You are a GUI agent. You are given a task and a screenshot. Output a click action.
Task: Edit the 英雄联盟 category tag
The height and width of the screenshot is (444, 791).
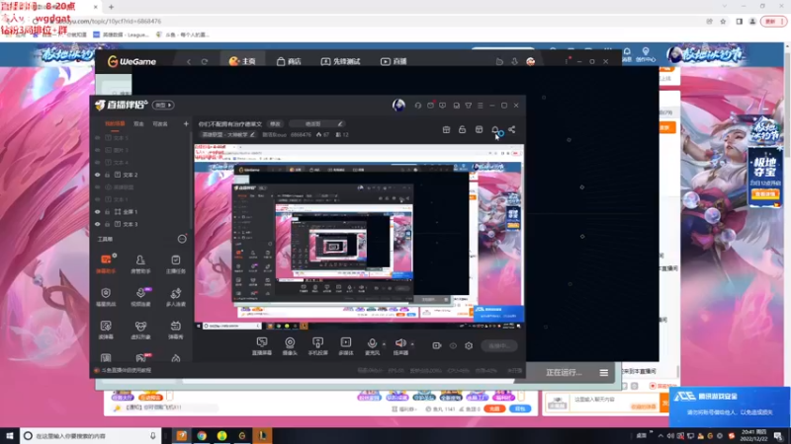(x=228, y=135)
